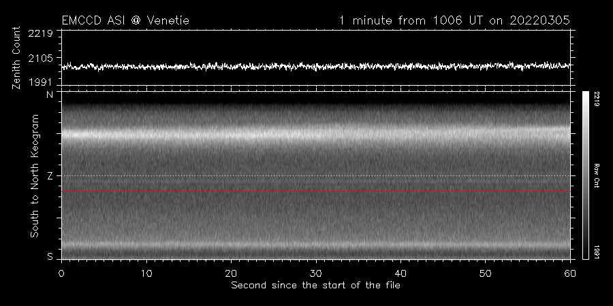613x306 pixels.
Task: Click the 1991 tick label on Zenith Count axis
Action: click(40, 82)
